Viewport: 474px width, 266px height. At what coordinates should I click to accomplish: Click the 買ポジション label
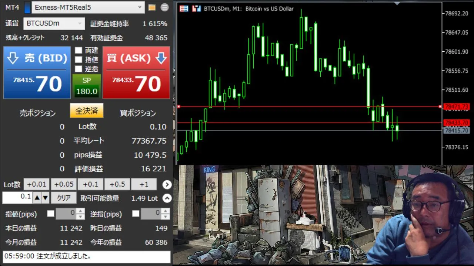(138, 113)
